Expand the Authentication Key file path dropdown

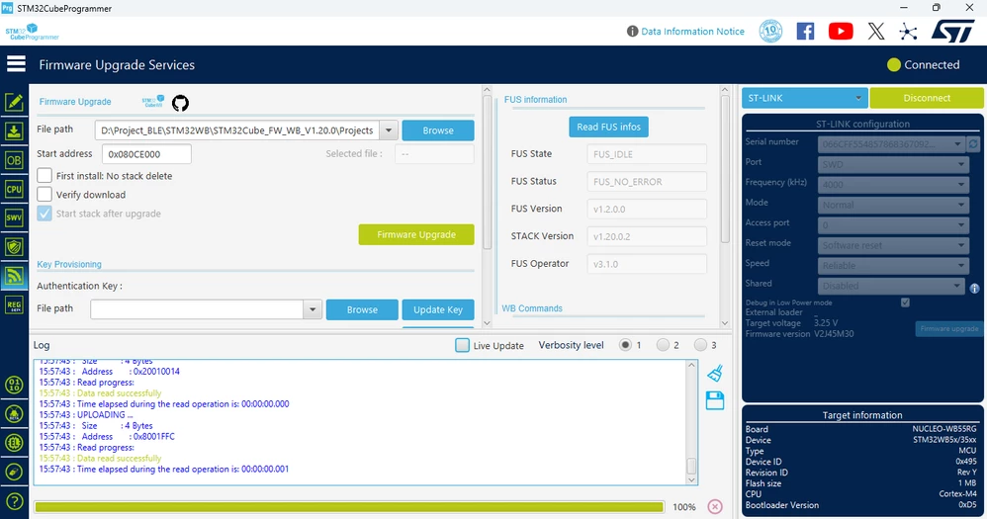[x=313, y=309]
